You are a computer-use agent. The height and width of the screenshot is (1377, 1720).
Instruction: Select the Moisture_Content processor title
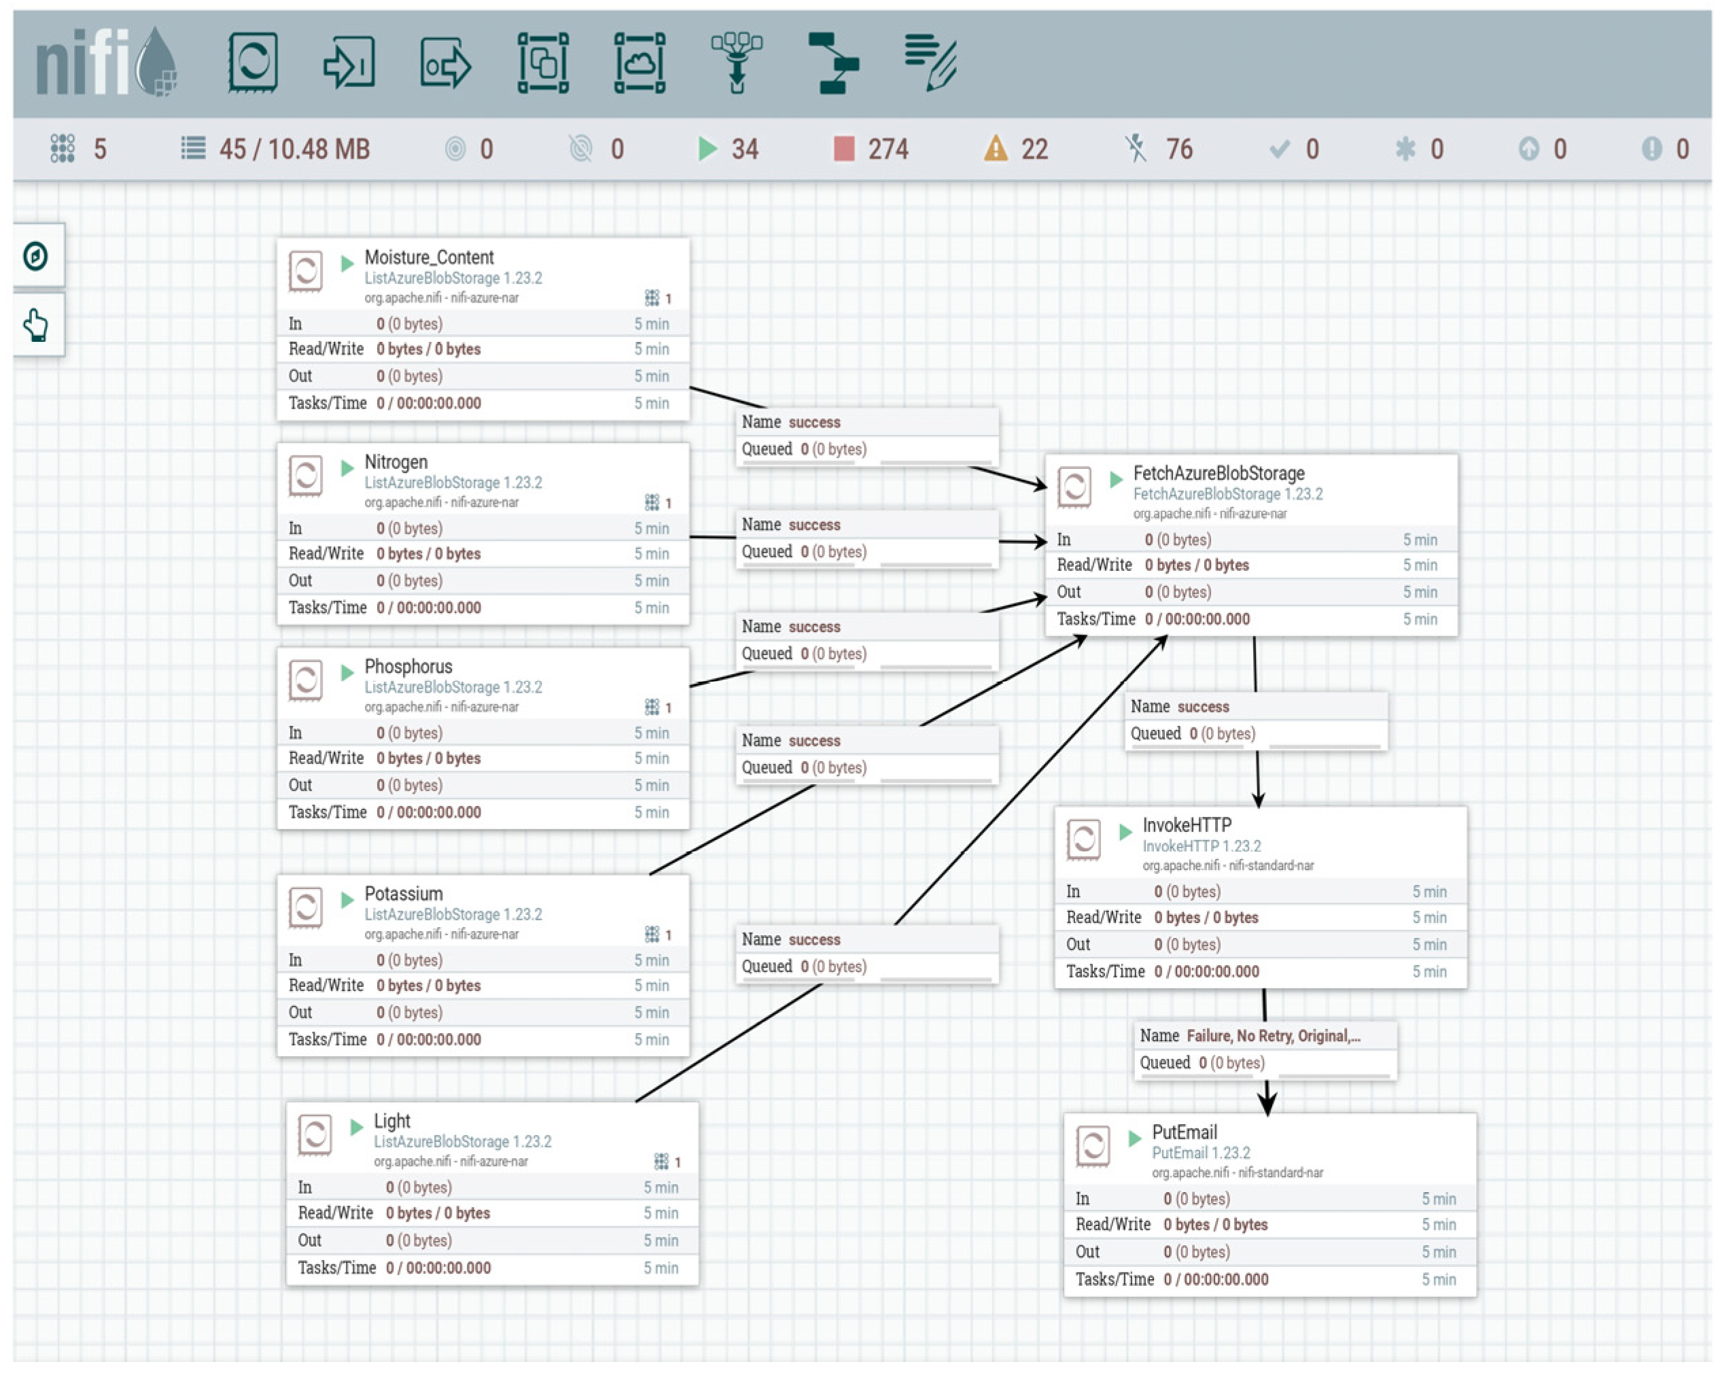point(429,257)
